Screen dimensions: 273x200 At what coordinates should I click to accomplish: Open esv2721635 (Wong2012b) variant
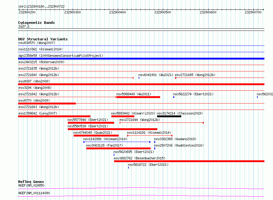pyautogui.click(x=39, y=68)
